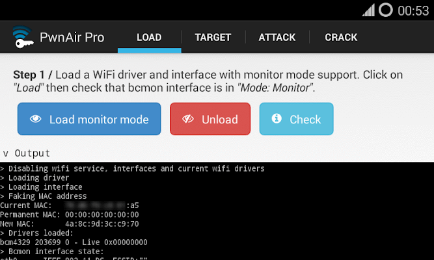The image size is (434, 260).
Task: Click the Drivers loaded output line
Action: [37, 233]
